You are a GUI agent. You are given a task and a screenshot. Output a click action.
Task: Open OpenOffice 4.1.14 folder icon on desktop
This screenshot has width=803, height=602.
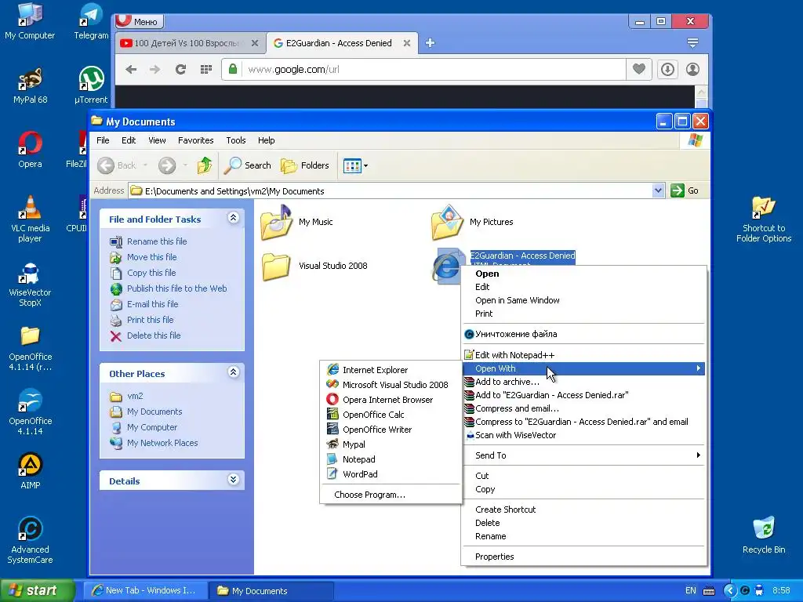(x=30, y=348)
